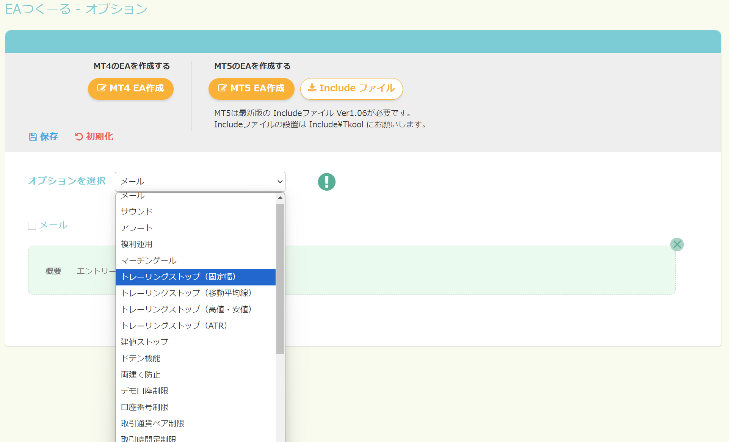The height and width of the screenshot is (442, 729).
Task: Choose トレーリングストップ（ATR） option
Action: click(174, 326)
